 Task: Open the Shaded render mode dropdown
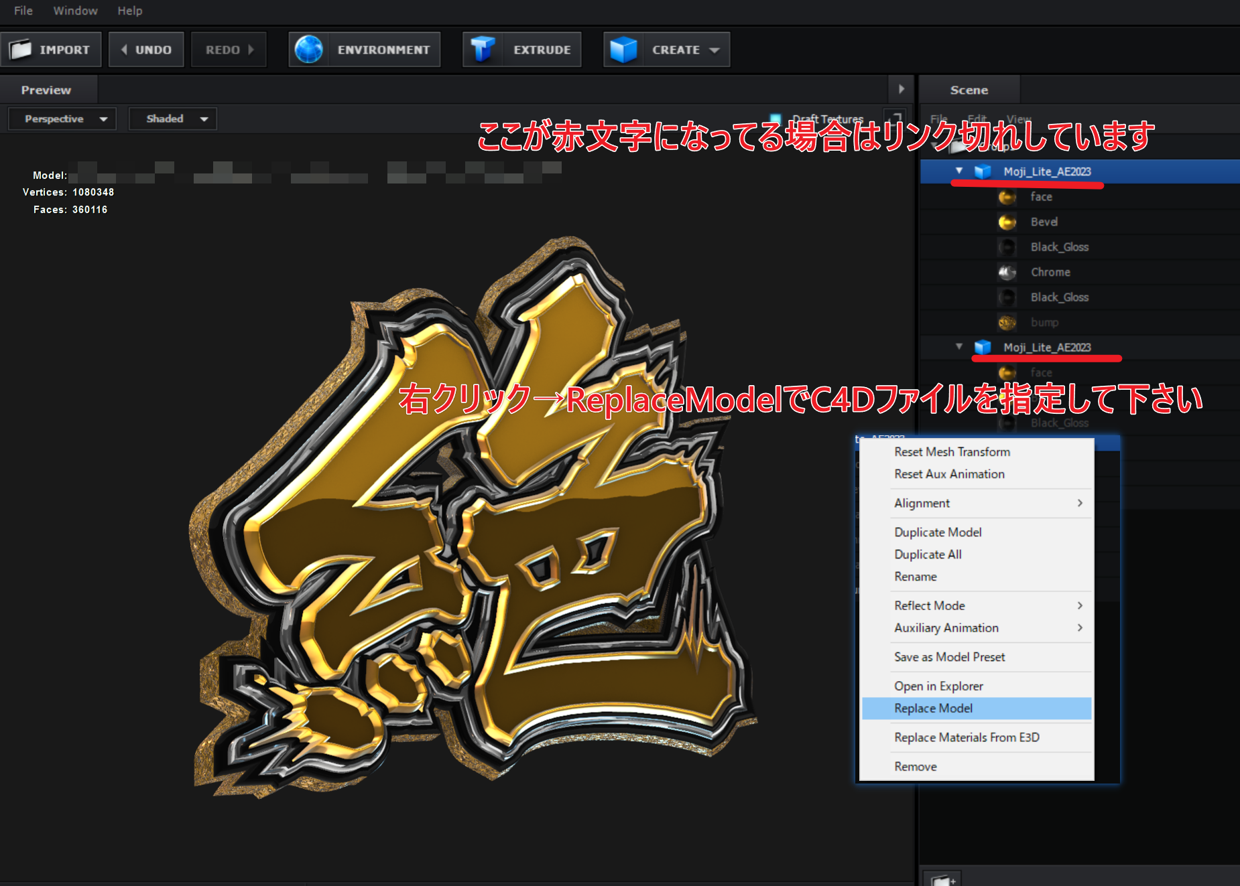(x=172, y=119)
